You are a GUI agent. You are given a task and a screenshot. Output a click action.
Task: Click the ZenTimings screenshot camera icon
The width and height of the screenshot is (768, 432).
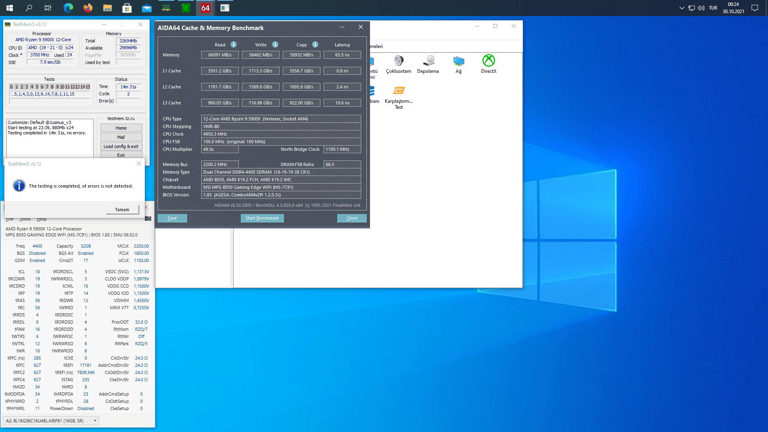click(148, 218)
